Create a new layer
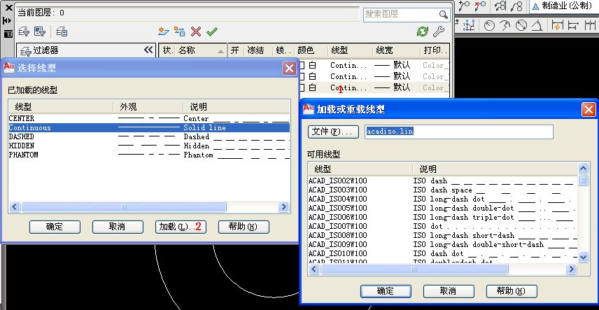The width and height of the screenshot is (599, 310). click(164, 31)
